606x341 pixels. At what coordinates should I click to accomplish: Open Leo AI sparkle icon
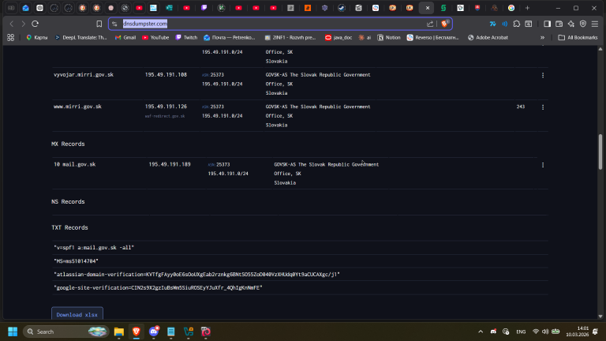coord(570,24)
